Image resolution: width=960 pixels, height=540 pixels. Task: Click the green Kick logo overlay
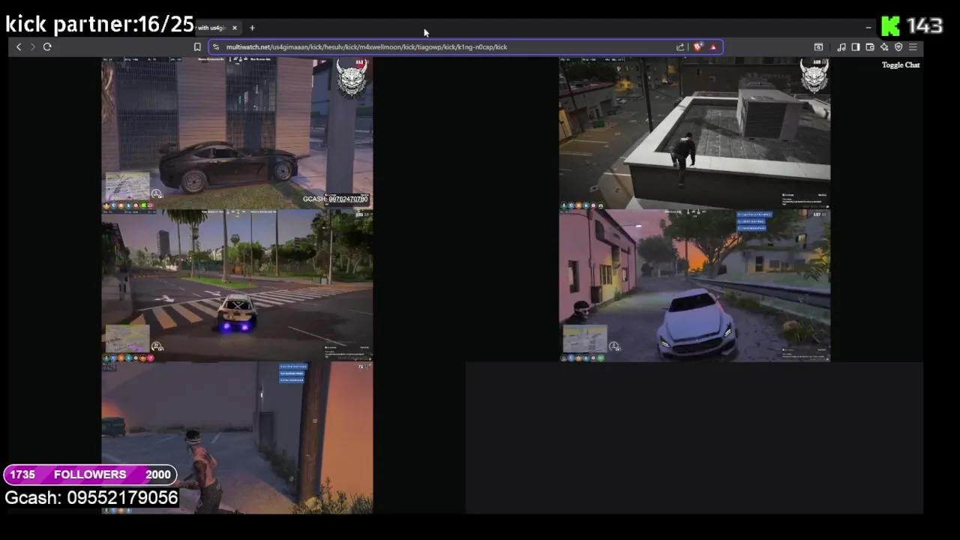[890, 26]
